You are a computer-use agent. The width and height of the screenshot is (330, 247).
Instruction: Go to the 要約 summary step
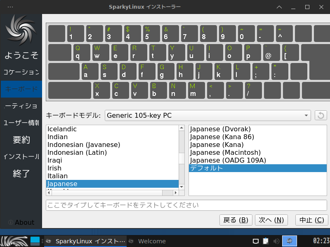coord(21,140)
